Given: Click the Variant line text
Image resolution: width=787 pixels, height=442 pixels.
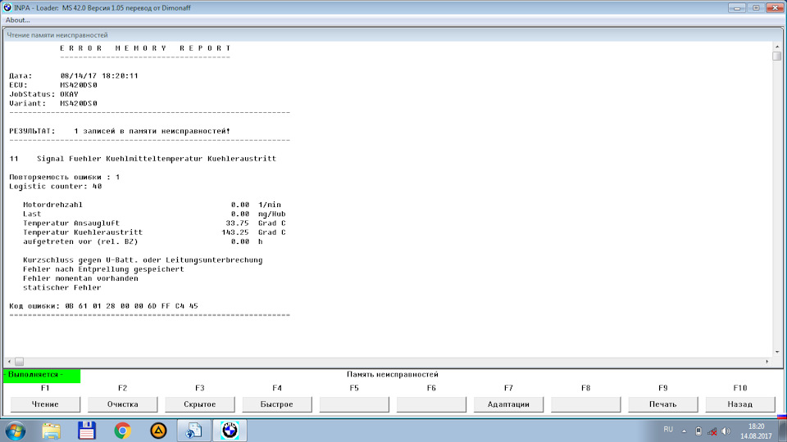Looking at the screenshot, I should click(53, 103).
